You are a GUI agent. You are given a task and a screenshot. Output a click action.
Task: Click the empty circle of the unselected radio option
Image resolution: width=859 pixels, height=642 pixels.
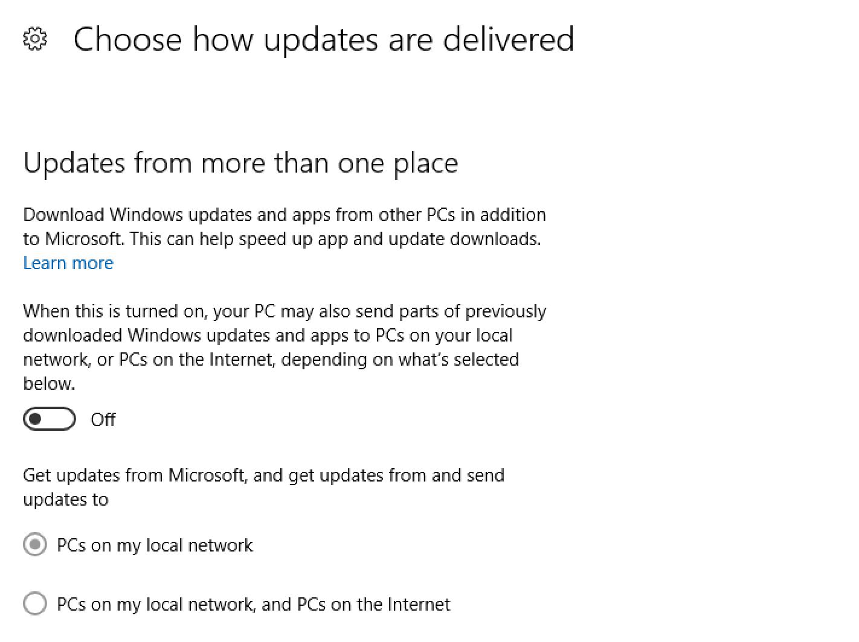35,604
